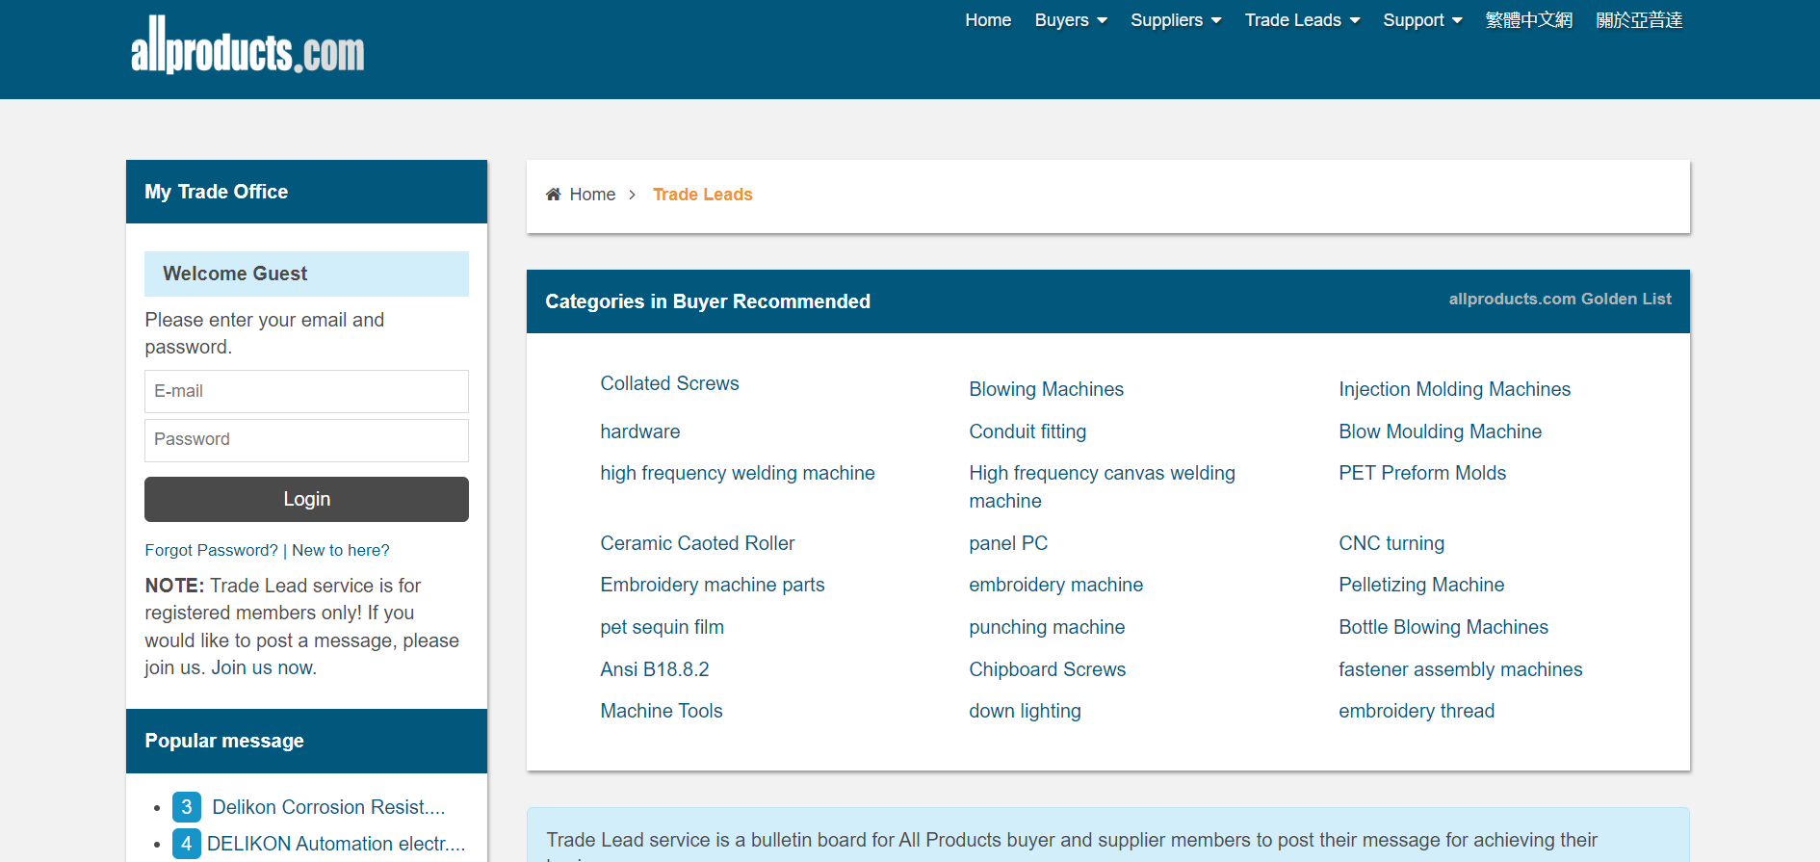The height and width of the screenshot is (862, 1820).
Task: Open the hardware category
Action: [639, 431]
